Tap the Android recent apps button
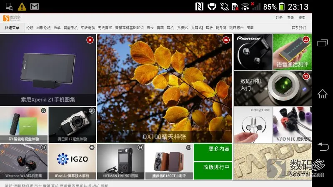333x187 pixels. (x=323, y=42)
